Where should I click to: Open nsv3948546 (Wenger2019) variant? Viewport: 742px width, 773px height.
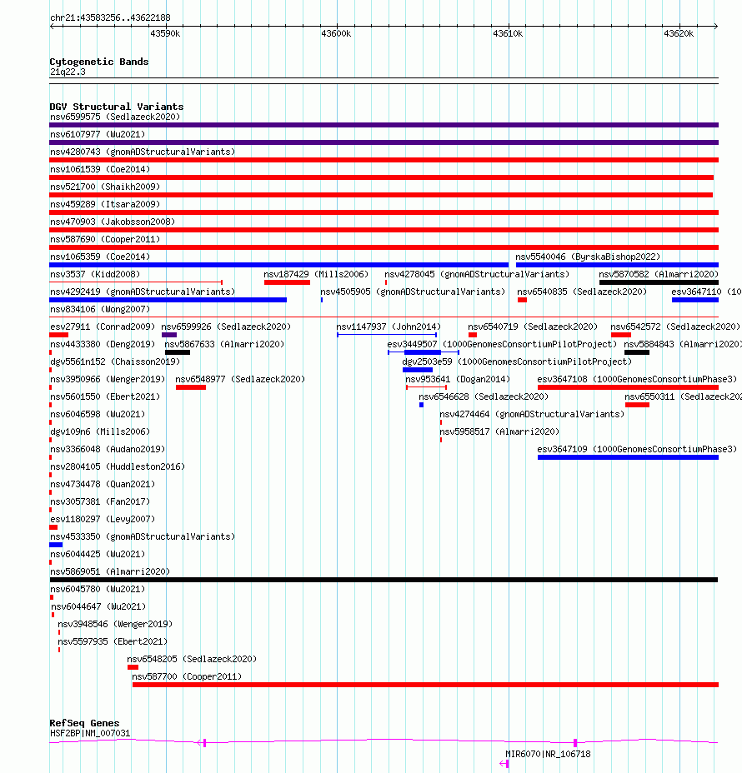[115, 625]
